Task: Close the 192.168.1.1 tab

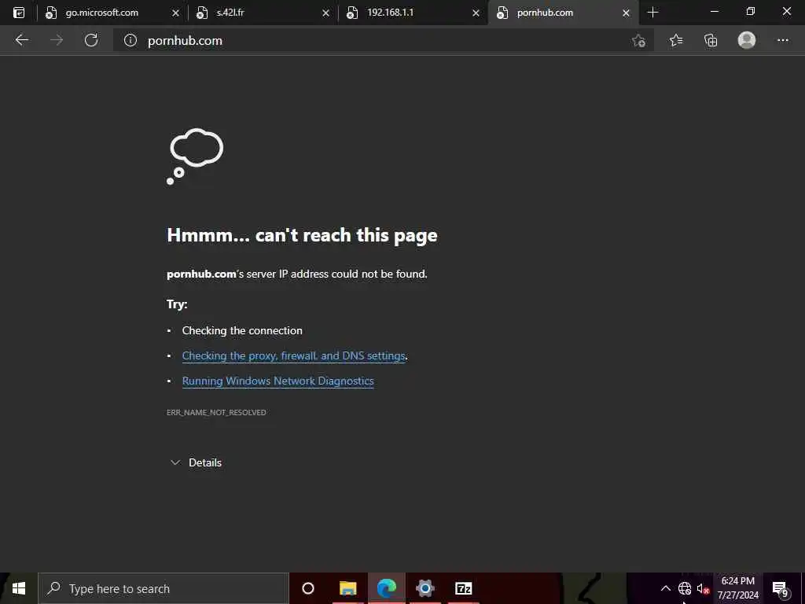Action: 476,13
